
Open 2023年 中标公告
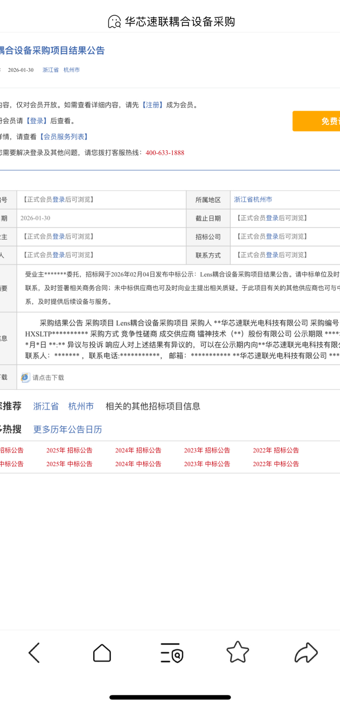click(x=207, y=464)
